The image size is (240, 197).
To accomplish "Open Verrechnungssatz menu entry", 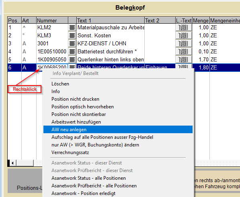I will (x=118, y=152).
